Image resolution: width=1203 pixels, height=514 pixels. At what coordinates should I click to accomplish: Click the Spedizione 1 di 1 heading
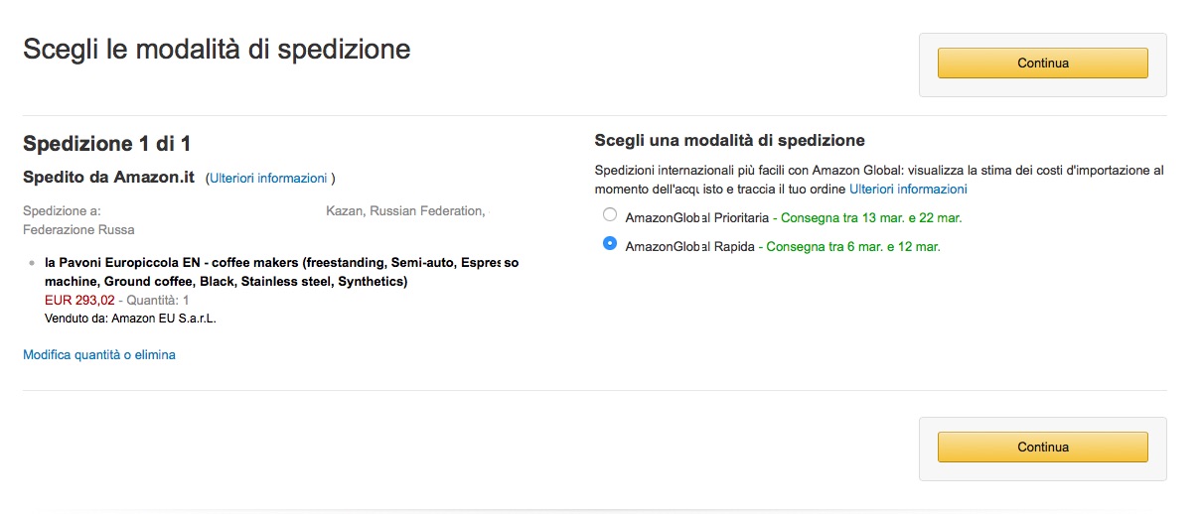tap(107, 144)
